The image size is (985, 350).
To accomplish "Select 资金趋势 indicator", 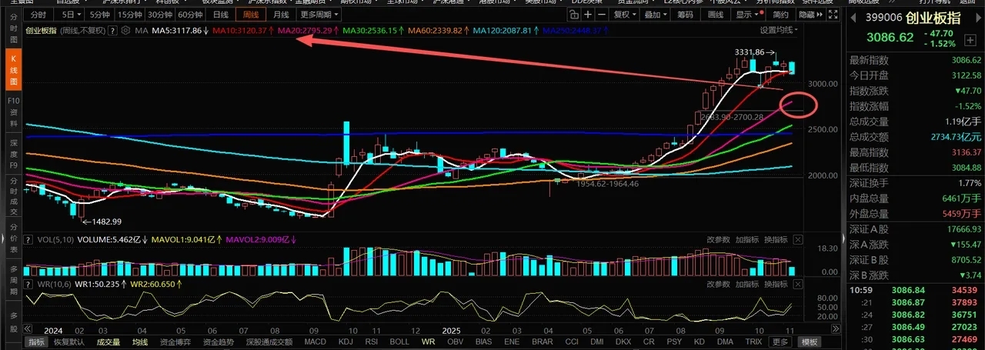I will 218,342.
